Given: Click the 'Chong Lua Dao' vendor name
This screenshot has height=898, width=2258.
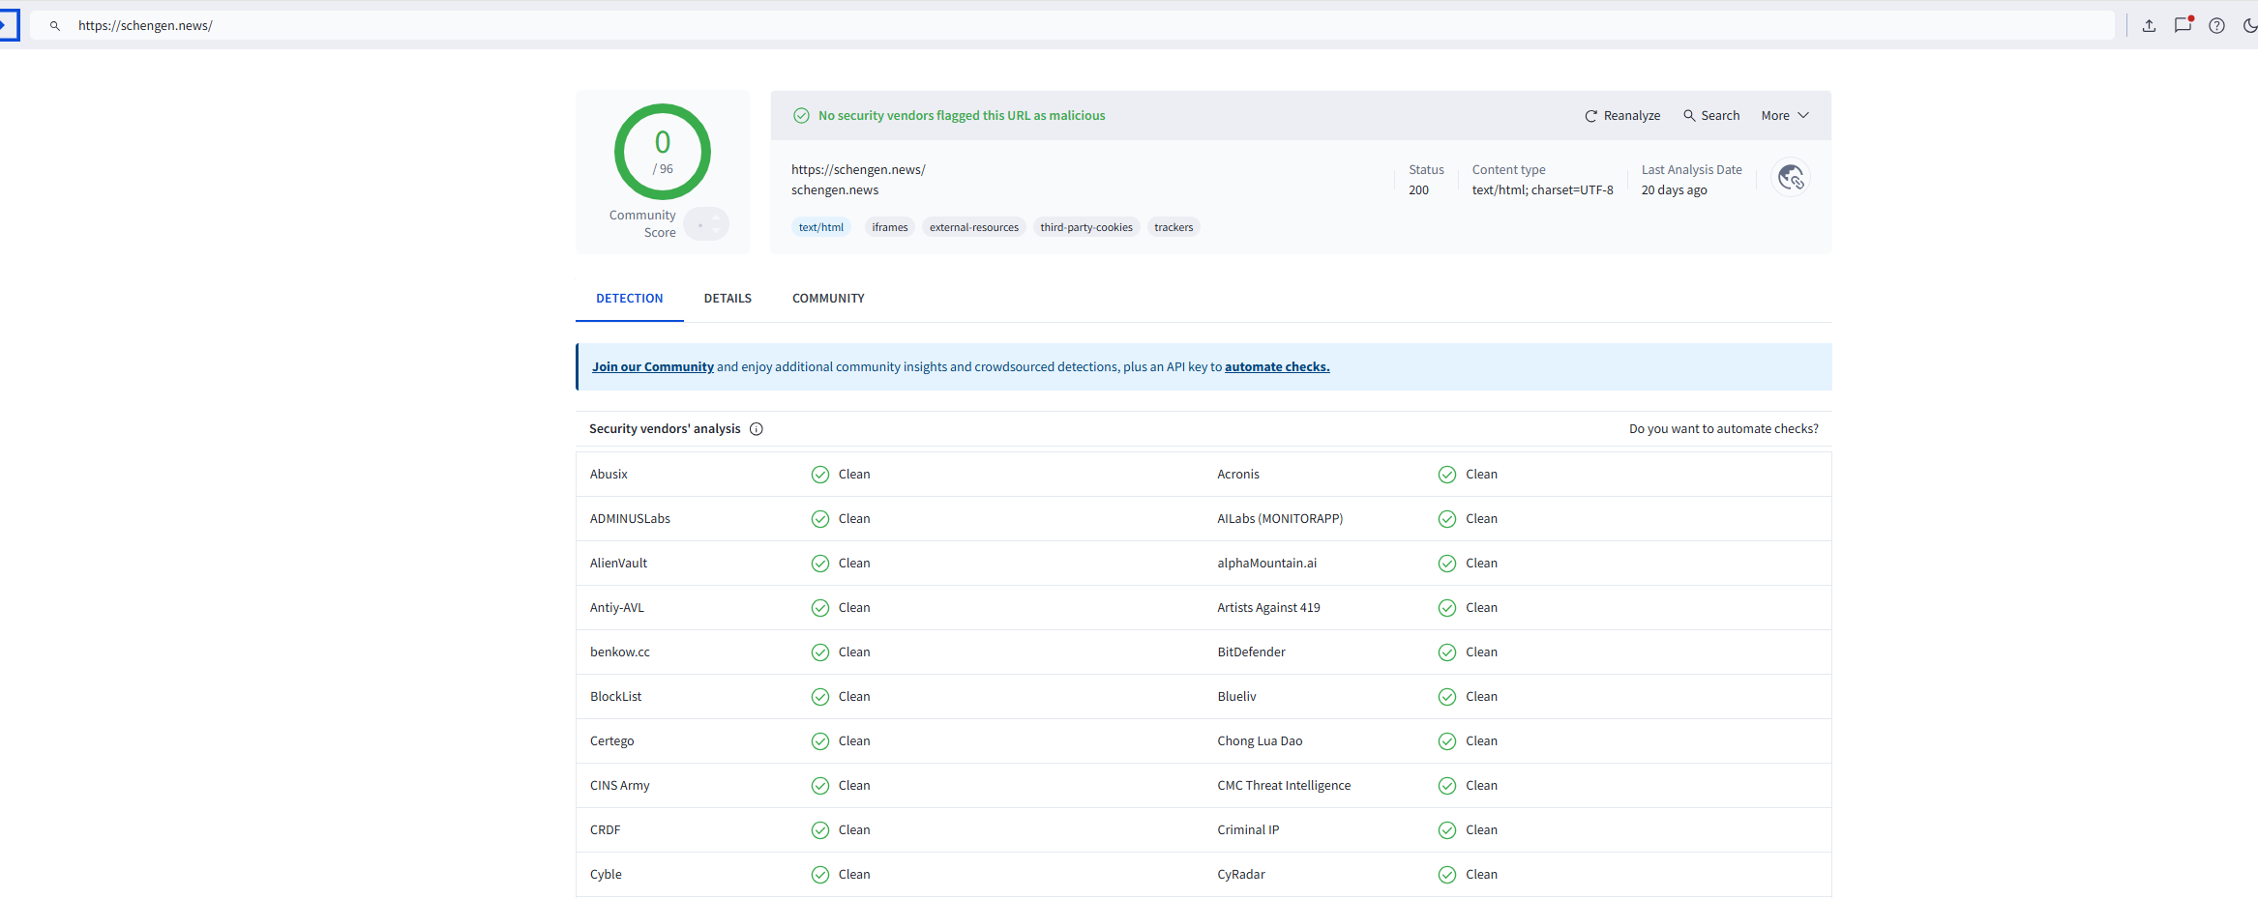Looking at the screenshot, I should tap(1260, 741).
